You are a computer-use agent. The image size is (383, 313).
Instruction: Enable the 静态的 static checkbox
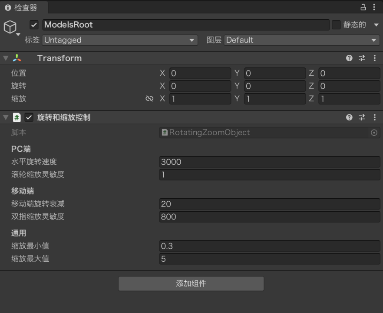(336, 25)
